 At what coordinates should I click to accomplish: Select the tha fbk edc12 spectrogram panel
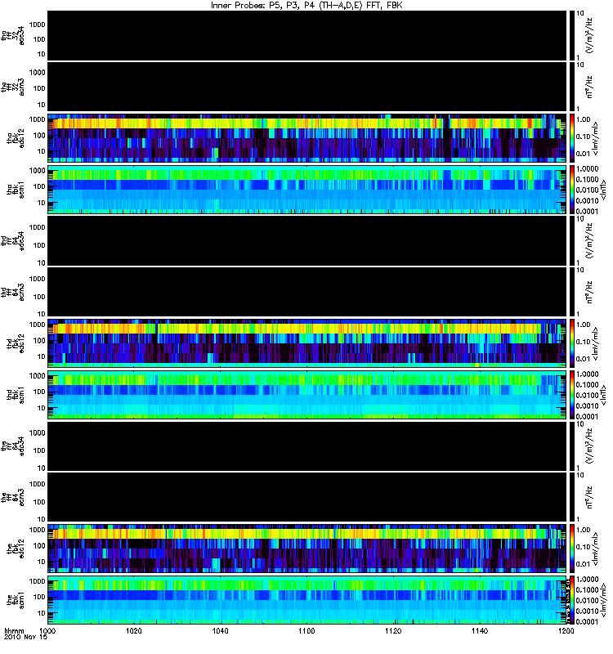307,137
